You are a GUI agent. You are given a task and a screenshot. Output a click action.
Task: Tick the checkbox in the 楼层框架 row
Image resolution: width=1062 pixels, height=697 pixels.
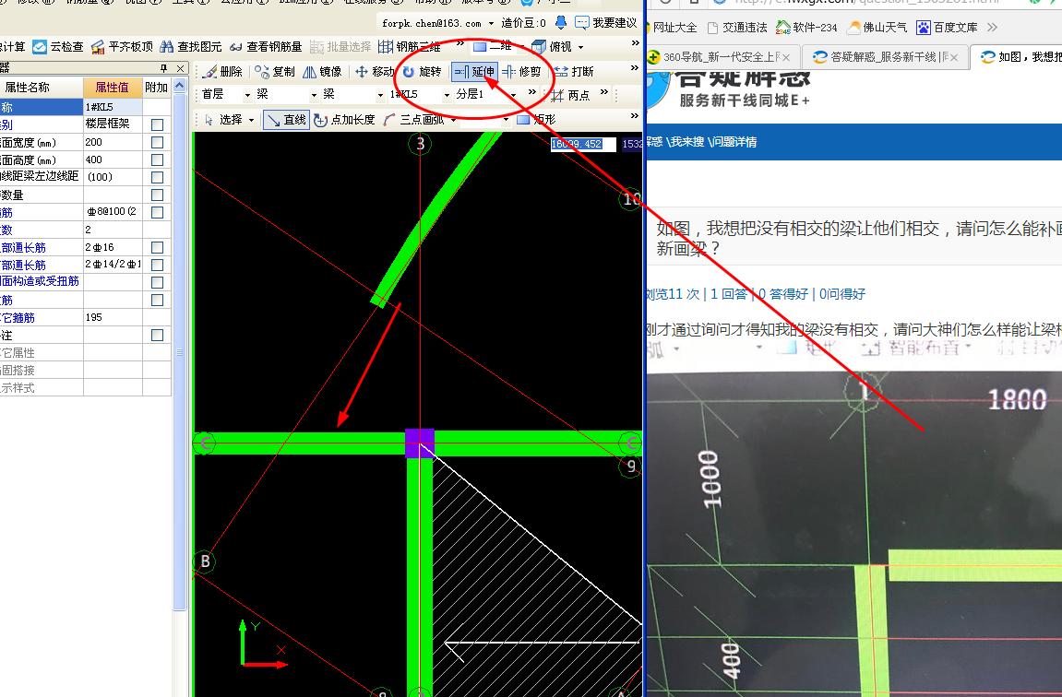coord(157,124)
